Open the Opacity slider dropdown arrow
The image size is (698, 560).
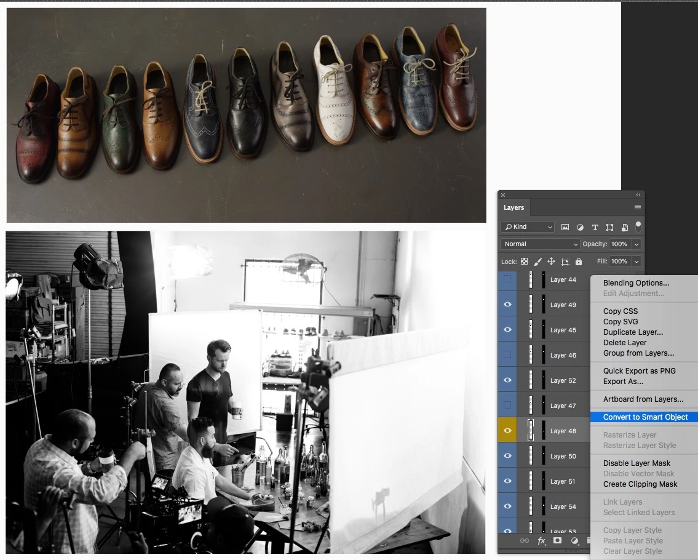click(637, 244)
